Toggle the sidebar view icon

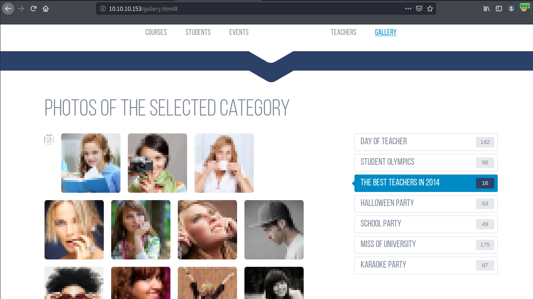(x=499, y=9)
